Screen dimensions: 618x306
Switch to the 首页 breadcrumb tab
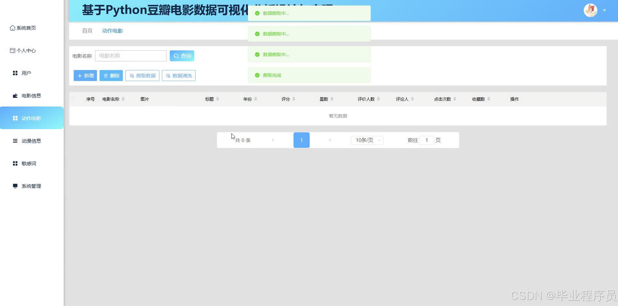(87, 31)
